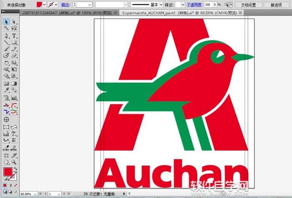Switch to Gradient fill mode

click(10, 185)
